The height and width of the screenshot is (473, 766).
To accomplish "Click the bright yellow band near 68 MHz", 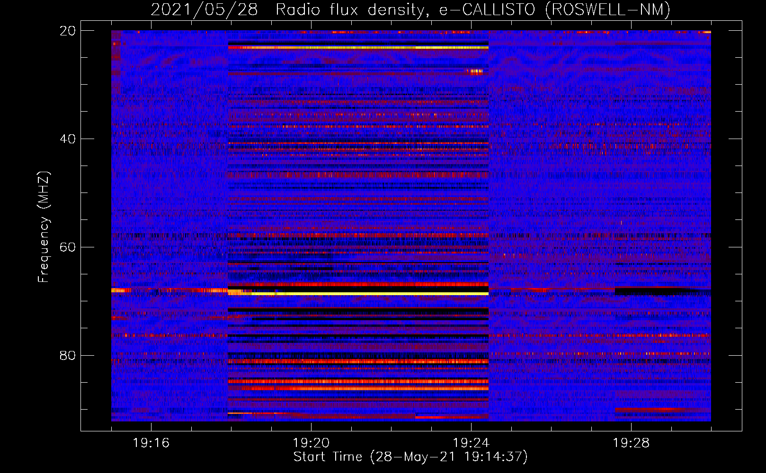I will coord(358,294).
